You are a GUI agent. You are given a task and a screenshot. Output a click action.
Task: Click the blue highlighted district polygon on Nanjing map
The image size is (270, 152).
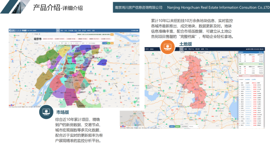pos(102,62)
